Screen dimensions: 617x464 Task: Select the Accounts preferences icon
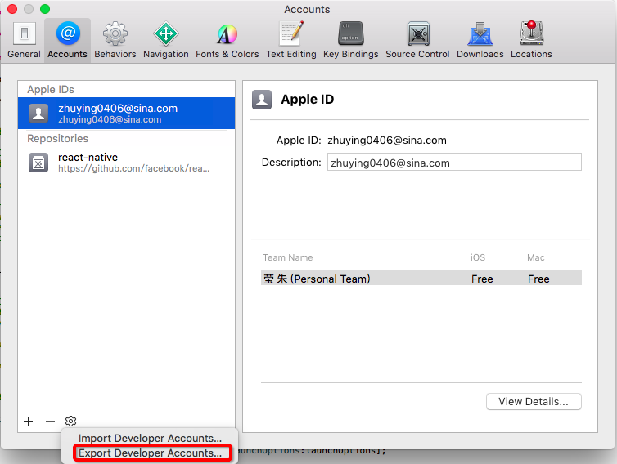point(68,40)
